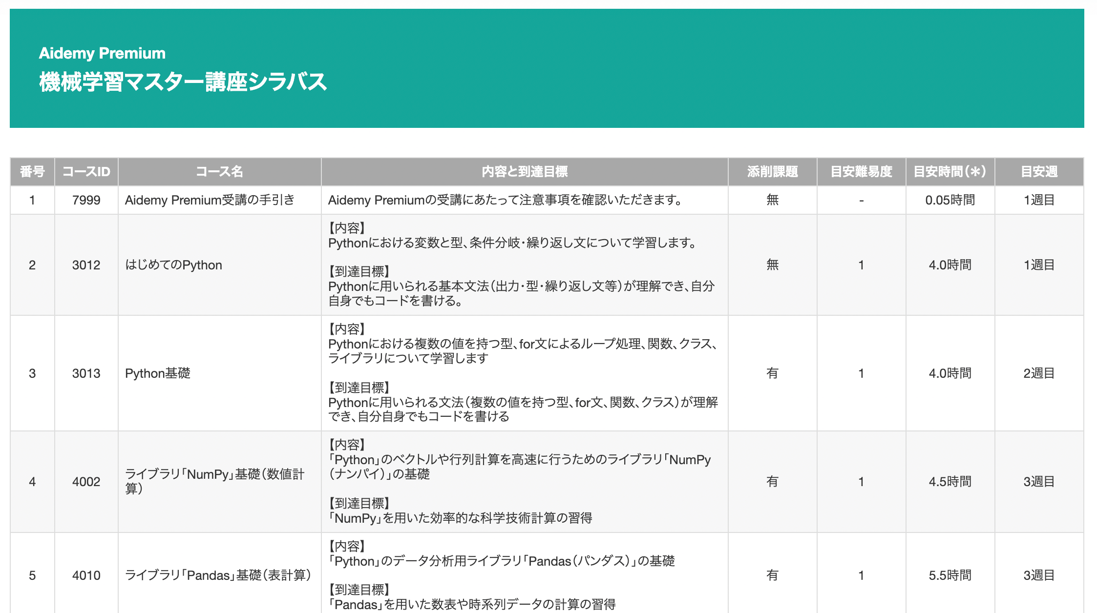Click the 'Aidemy Premium' header text
Image resolution: width=1097 pixels, height=613 pixels.
point(102,53)
